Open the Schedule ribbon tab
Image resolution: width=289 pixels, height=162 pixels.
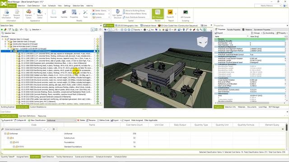point(52,6)
